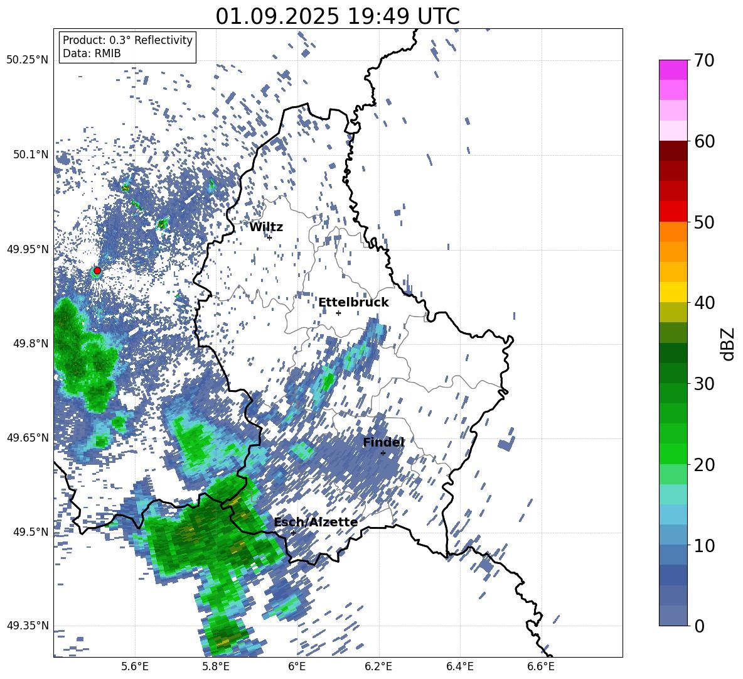Click the 50.1°N latitude label
This screenshot has height=679, width=743.
(30, 155)
